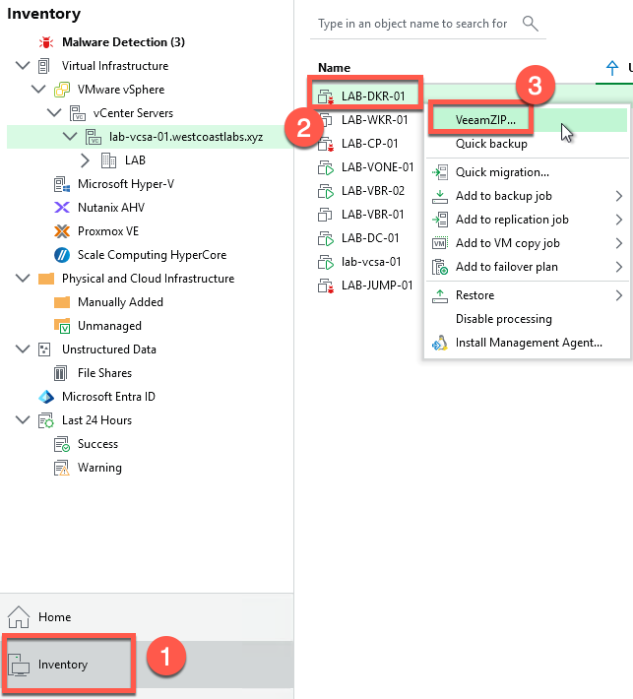The width and height of the screenshot is (633, 699).
Task: Click the search magnifier icon
Action: (531, 23)
